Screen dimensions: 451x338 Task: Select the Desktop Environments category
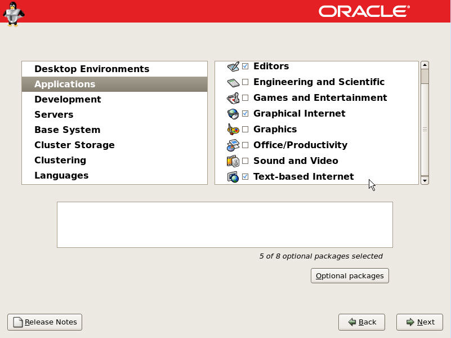click(x=114, y=69)
